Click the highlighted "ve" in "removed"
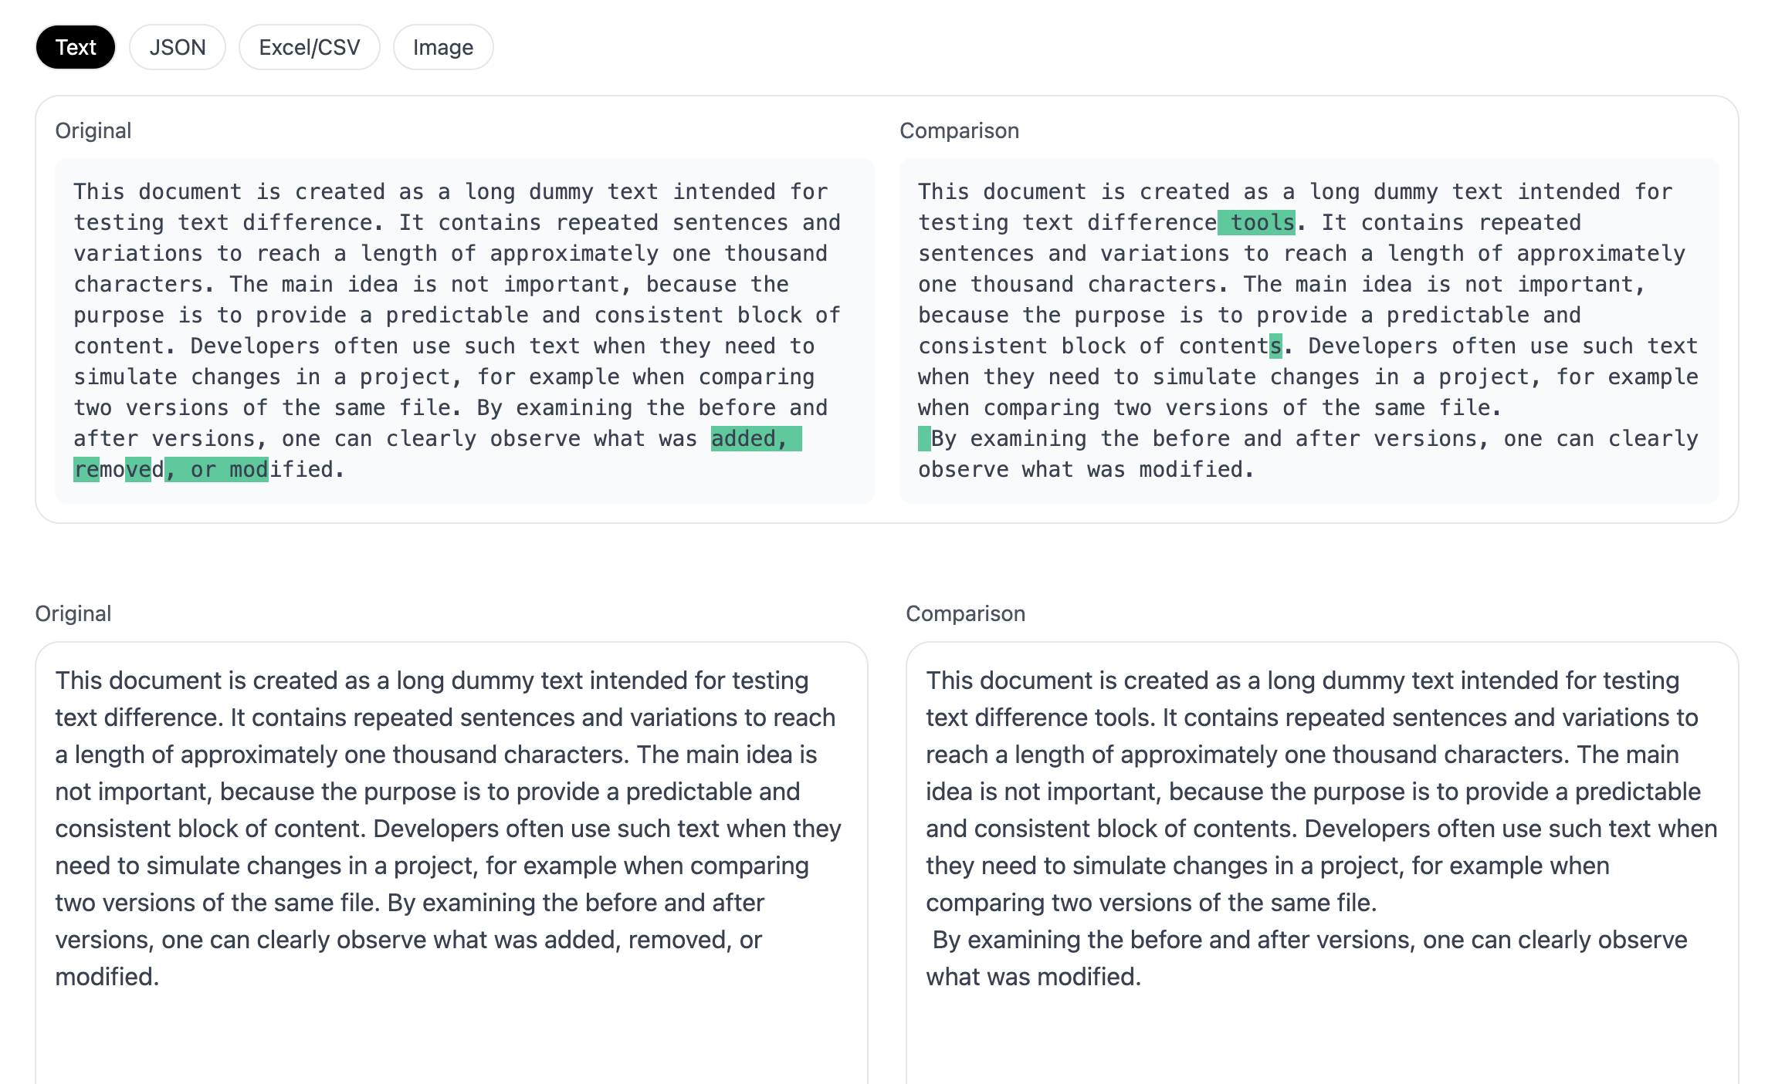The width and height of the screenshot is (1775, 1084). coord(138,470)
